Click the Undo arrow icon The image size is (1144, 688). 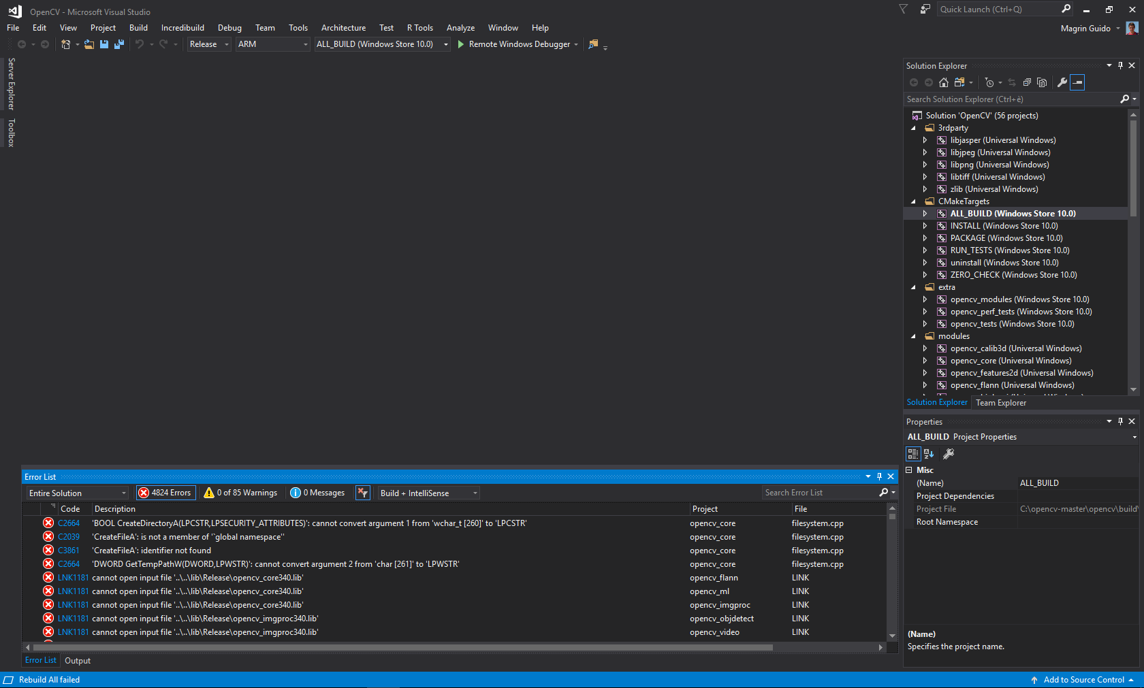pyautogui.click(x=140, y=44)
